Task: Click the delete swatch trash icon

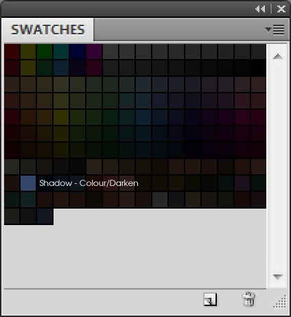Action: [x=248, y=299]
